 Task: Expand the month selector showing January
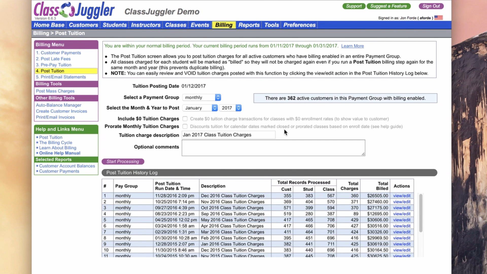[200, 108]
